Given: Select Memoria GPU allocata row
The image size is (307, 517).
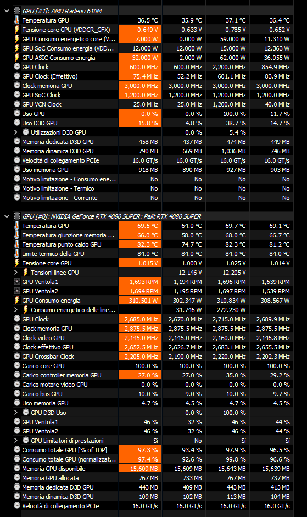Looking at the screenshot, I should (x=153, y=478).
